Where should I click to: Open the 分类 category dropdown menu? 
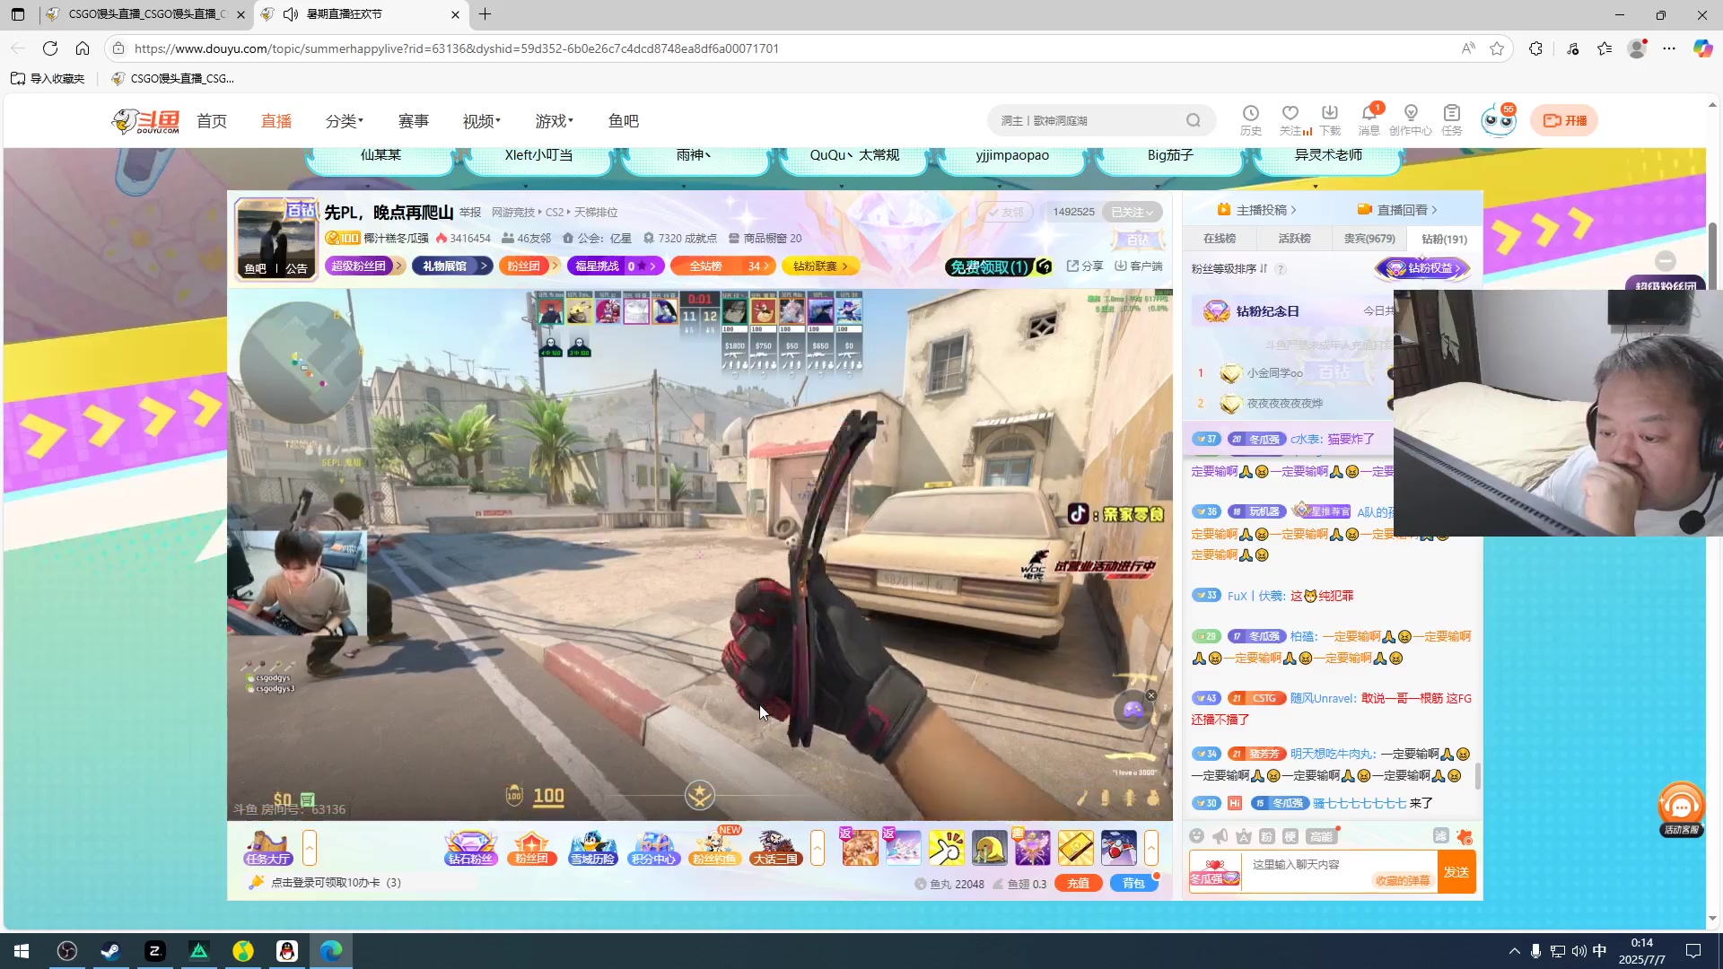pos(345,121)
